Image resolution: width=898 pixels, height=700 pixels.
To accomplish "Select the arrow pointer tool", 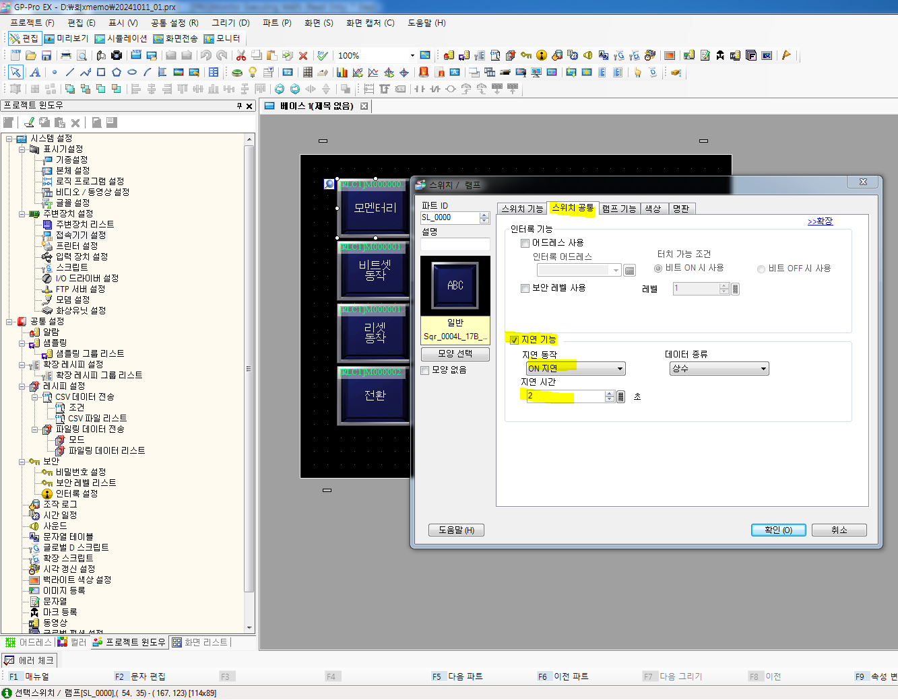I will pos(15,72).
